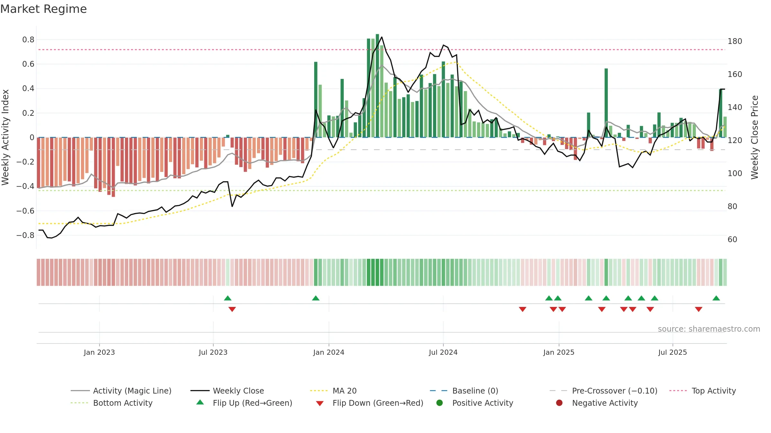This screenshot has height=433, width=771.
Task: Click the Pre-Crossover (−0.10) legend entry
Action: tap(603, 391)
